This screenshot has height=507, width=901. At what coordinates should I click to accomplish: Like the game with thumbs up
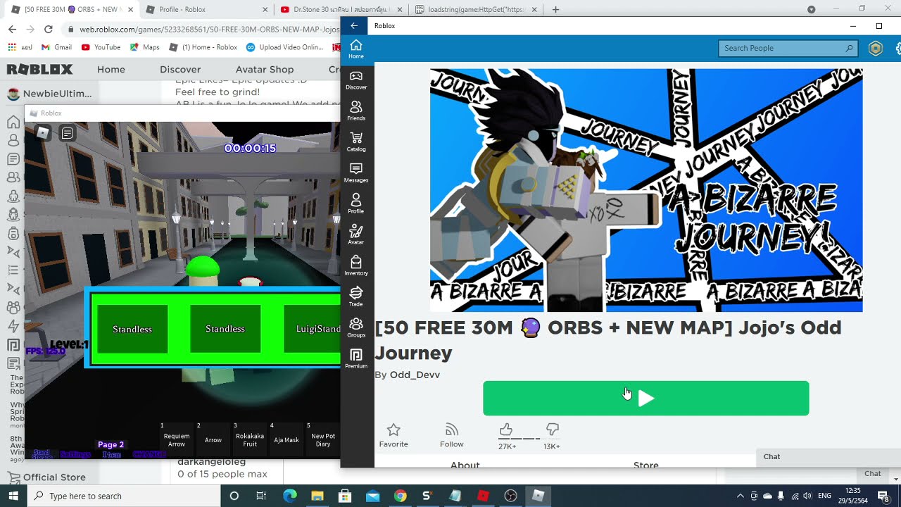[506, 430]
